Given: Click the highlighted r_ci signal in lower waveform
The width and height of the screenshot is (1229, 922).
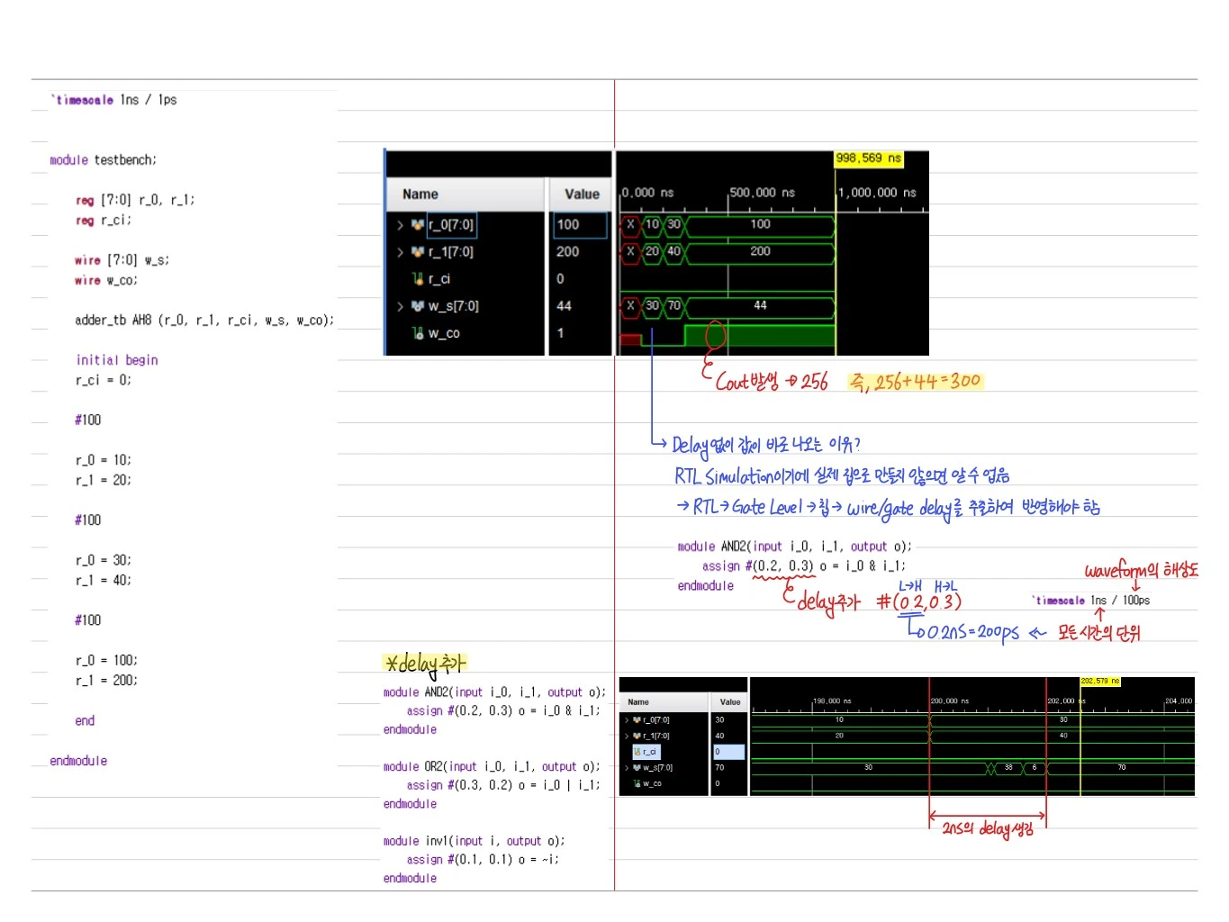Looking at the screenshot, I should coord(646,752).
